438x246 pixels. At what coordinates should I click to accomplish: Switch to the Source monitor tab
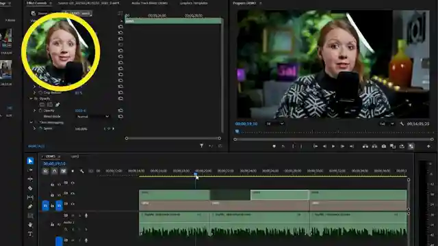pos(88,3)
